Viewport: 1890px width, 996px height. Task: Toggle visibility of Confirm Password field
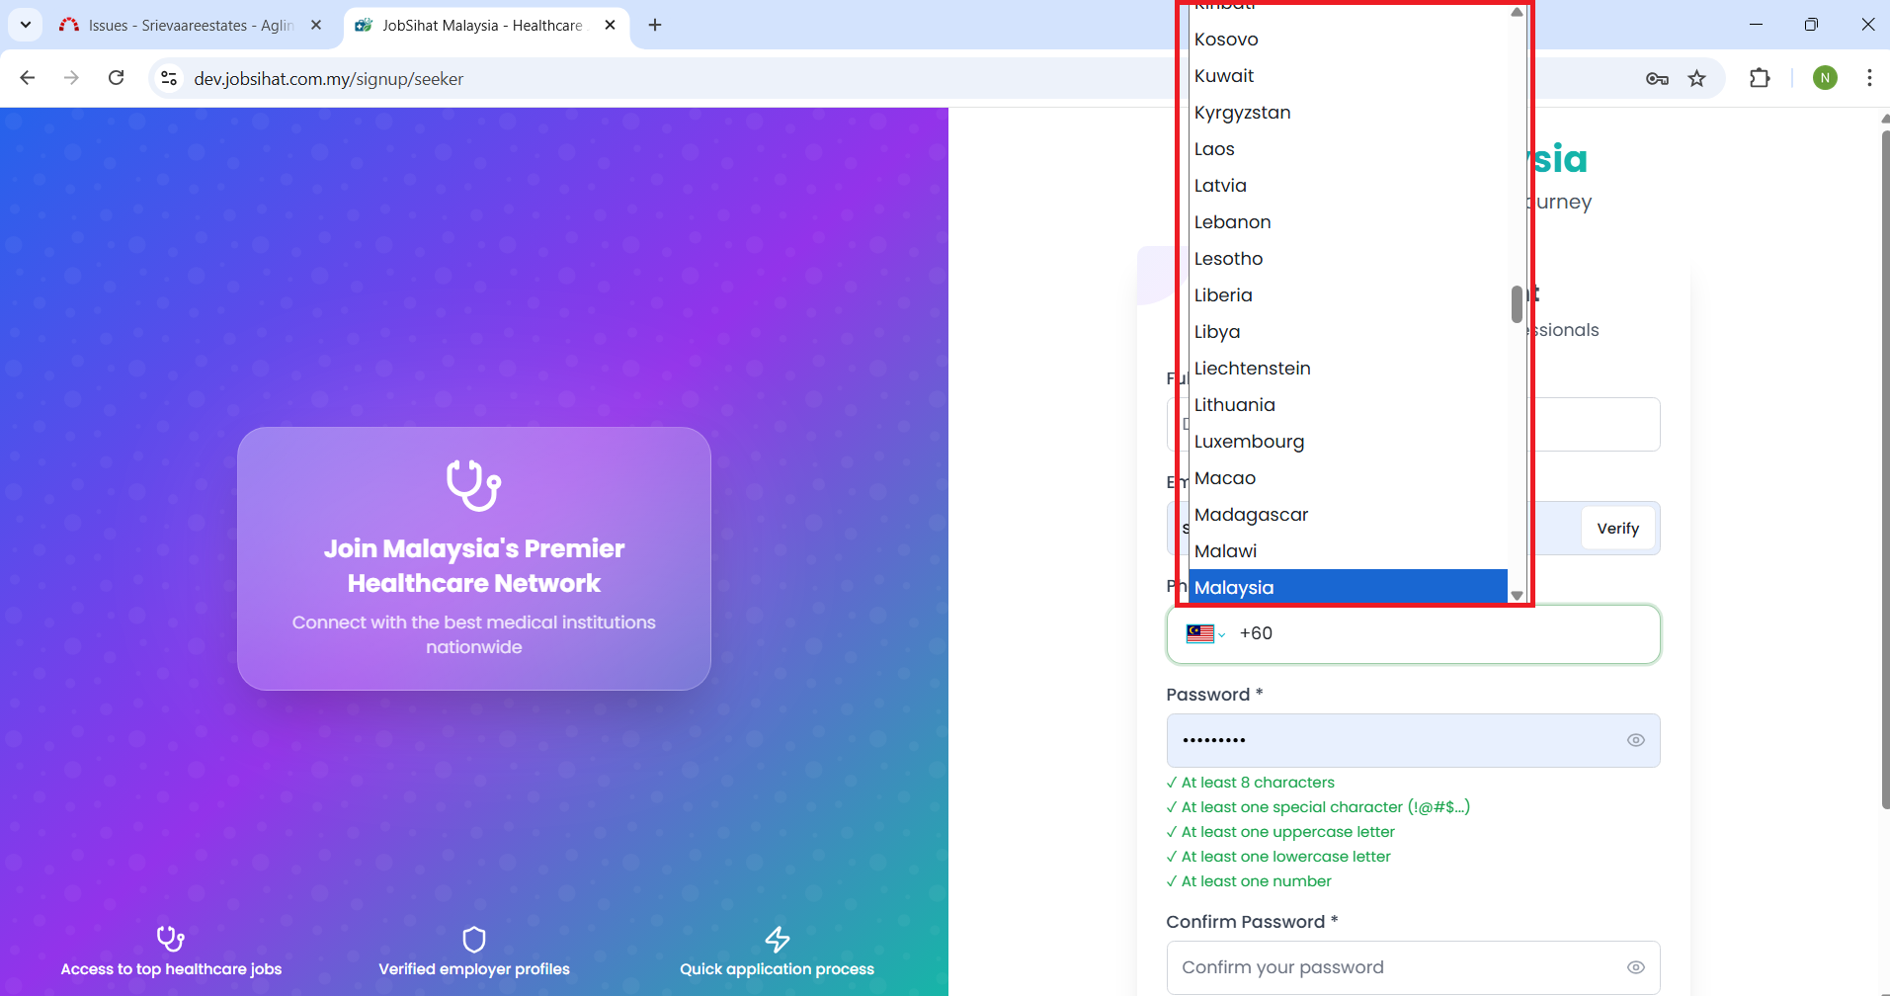click(1635, 967)
